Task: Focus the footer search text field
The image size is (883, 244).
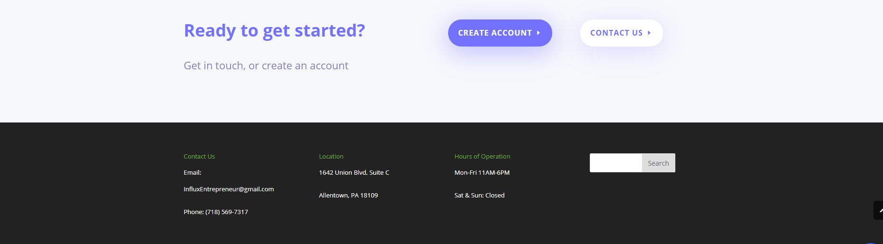Action: coord(616,163)
